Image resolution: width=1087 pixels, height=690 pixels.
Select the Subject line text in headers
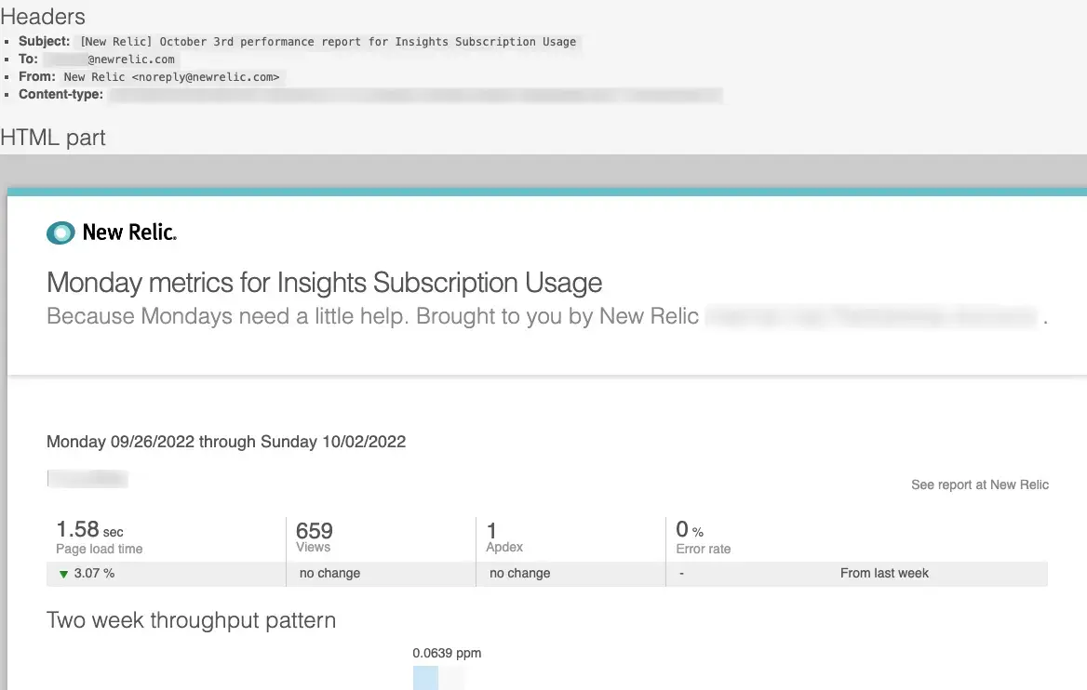328,42
